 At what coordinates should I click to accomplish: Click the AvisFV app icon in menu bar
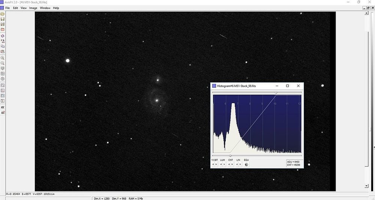click(x=2, y=8)
